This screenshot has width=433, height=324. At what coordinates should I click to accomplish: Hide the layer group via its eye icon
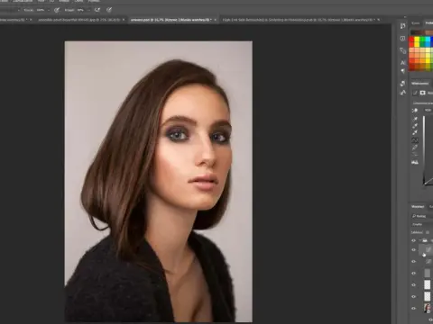[414, 240]
